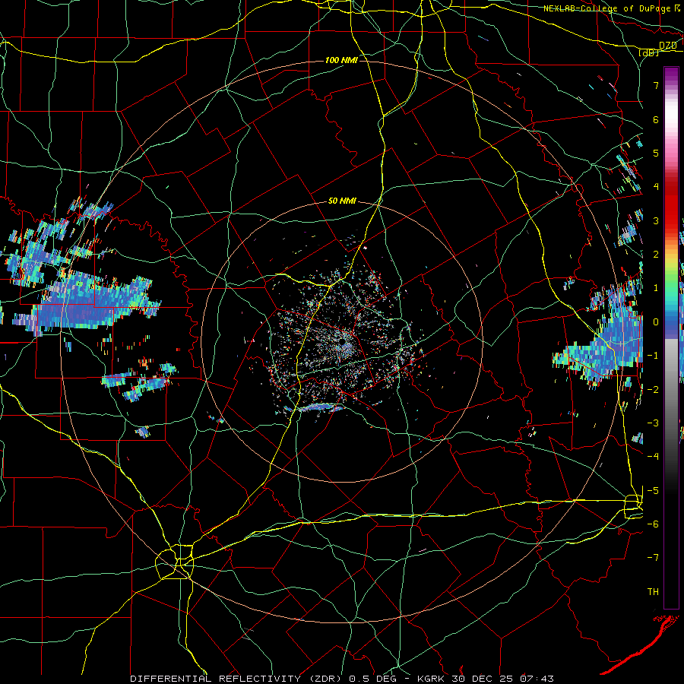The height and width of the screenshot is (684, 684).
Task: Click the KGRK station ID in caption
Action: [432, 679]
